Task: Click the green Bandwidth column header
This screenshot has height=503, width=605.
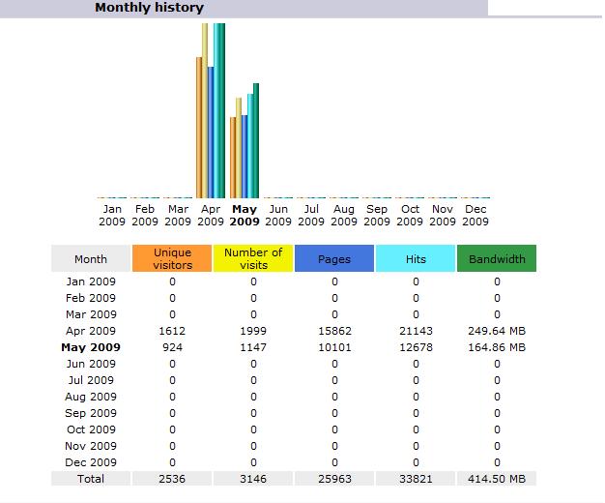Action: pos(497,258)
